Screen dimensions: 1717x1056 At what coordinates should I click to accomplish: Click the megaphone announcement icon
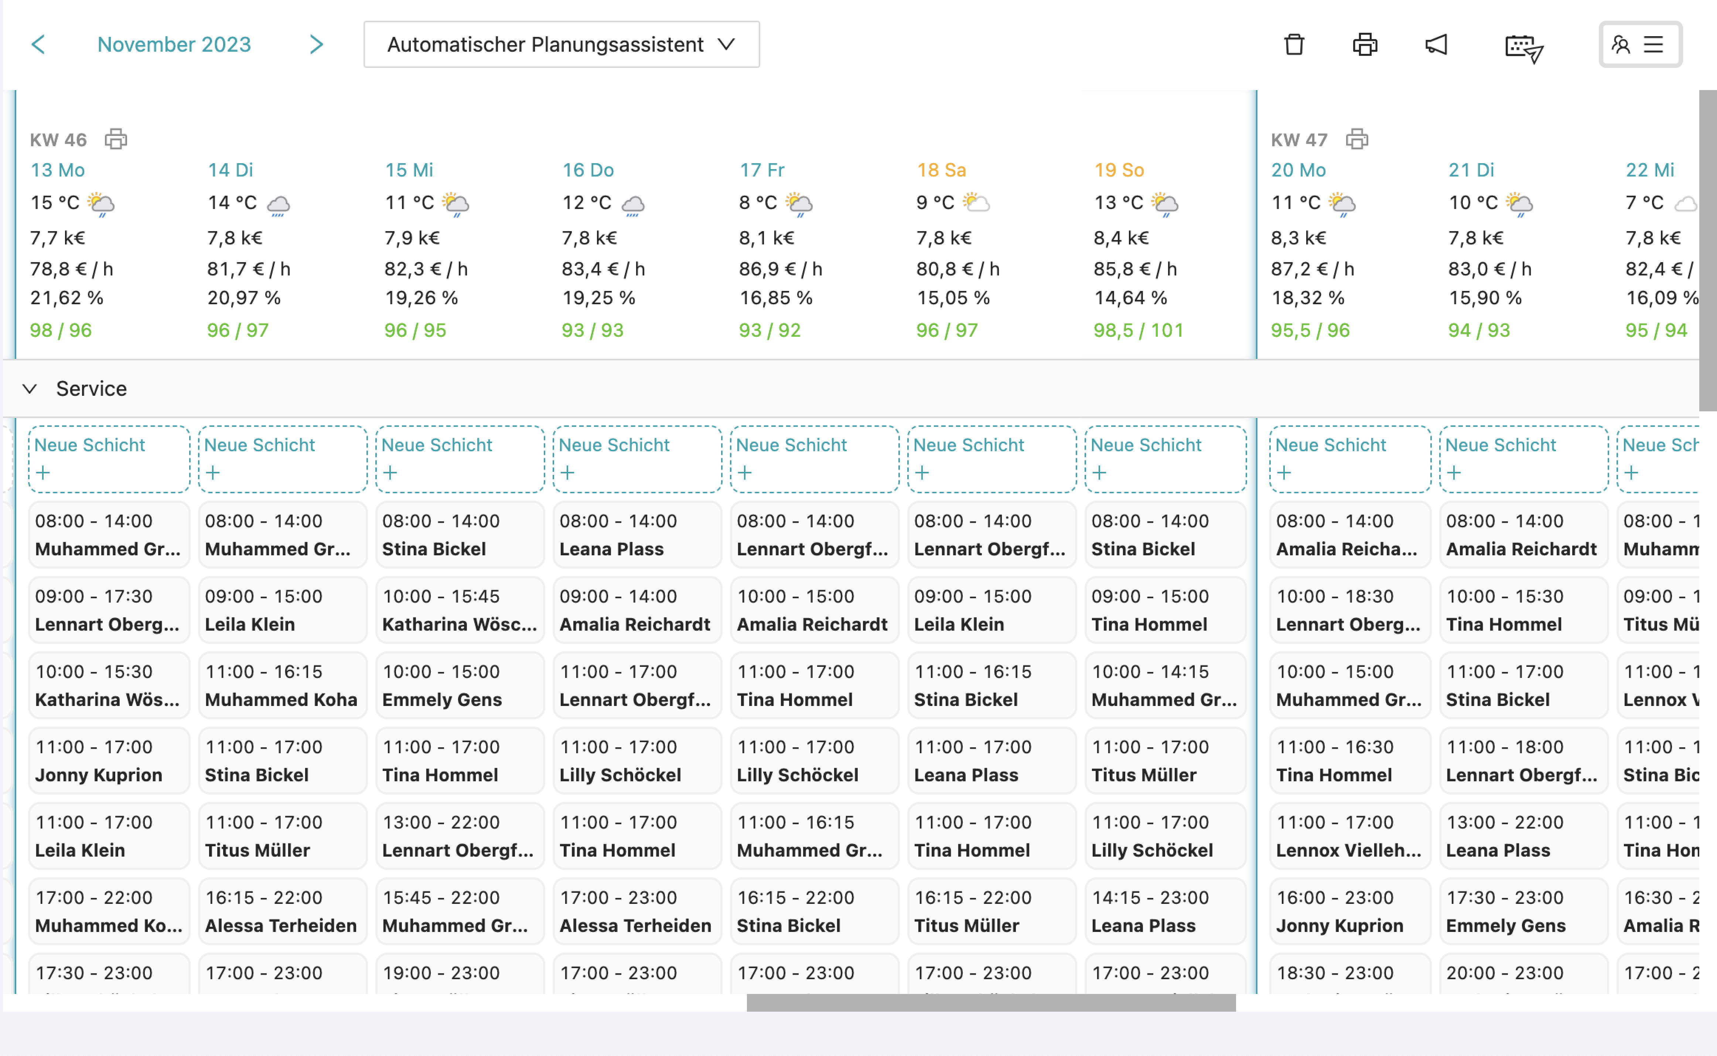pos(1436,45)
